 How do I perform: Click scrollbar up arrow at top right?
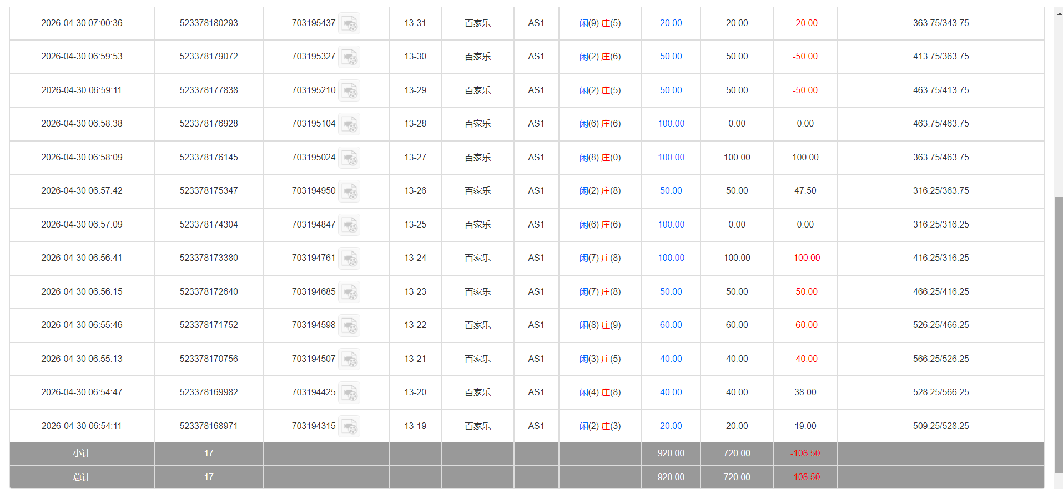(x=1059, y=13)
